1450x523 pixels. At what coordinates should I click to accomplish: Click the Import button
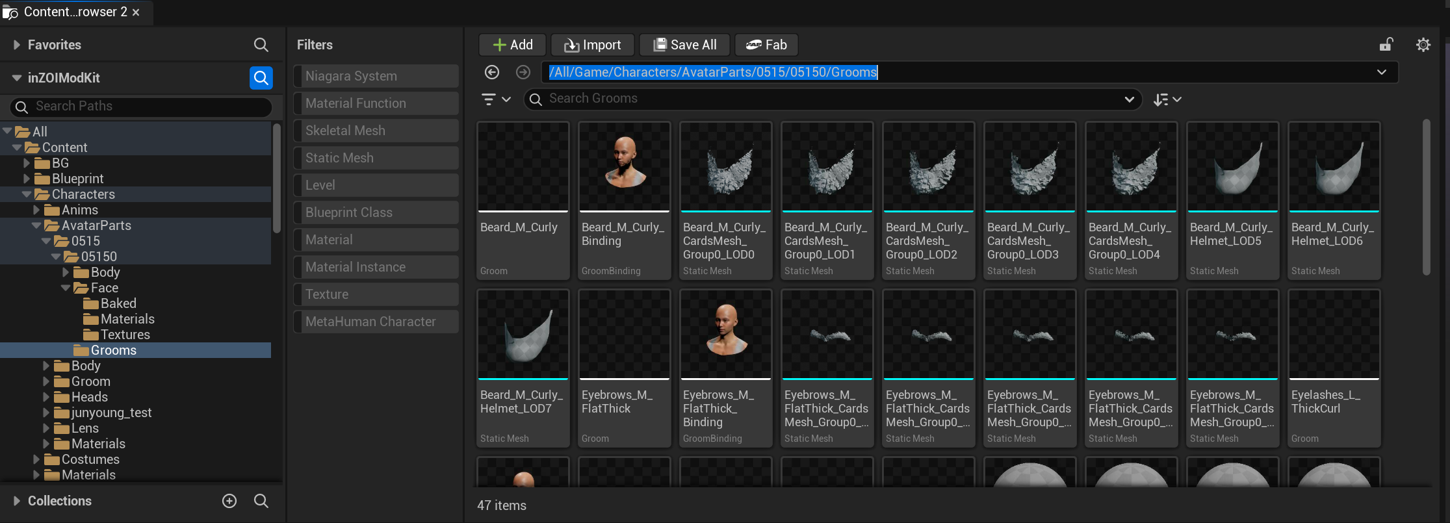tap(592, 45)
